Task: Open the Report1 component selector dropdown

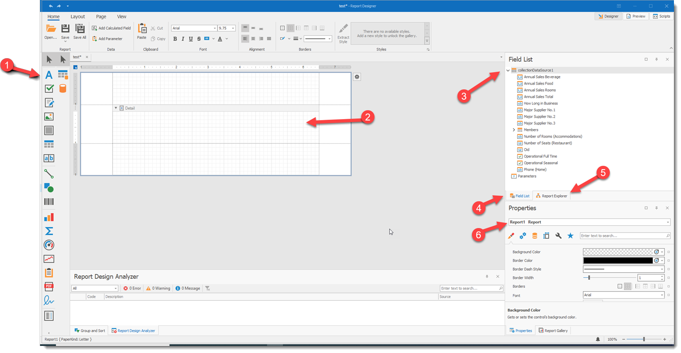Action: (x=668, y=222)
